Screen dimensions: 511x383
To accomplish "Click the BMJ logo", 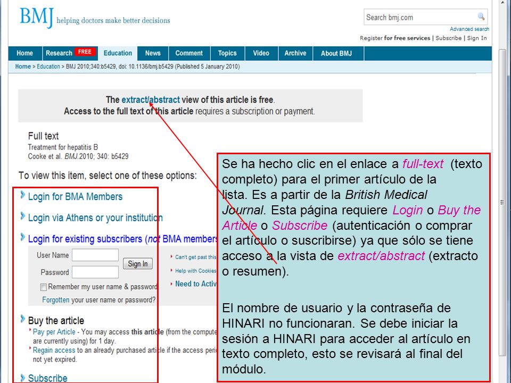I will [x=37, y=18].
